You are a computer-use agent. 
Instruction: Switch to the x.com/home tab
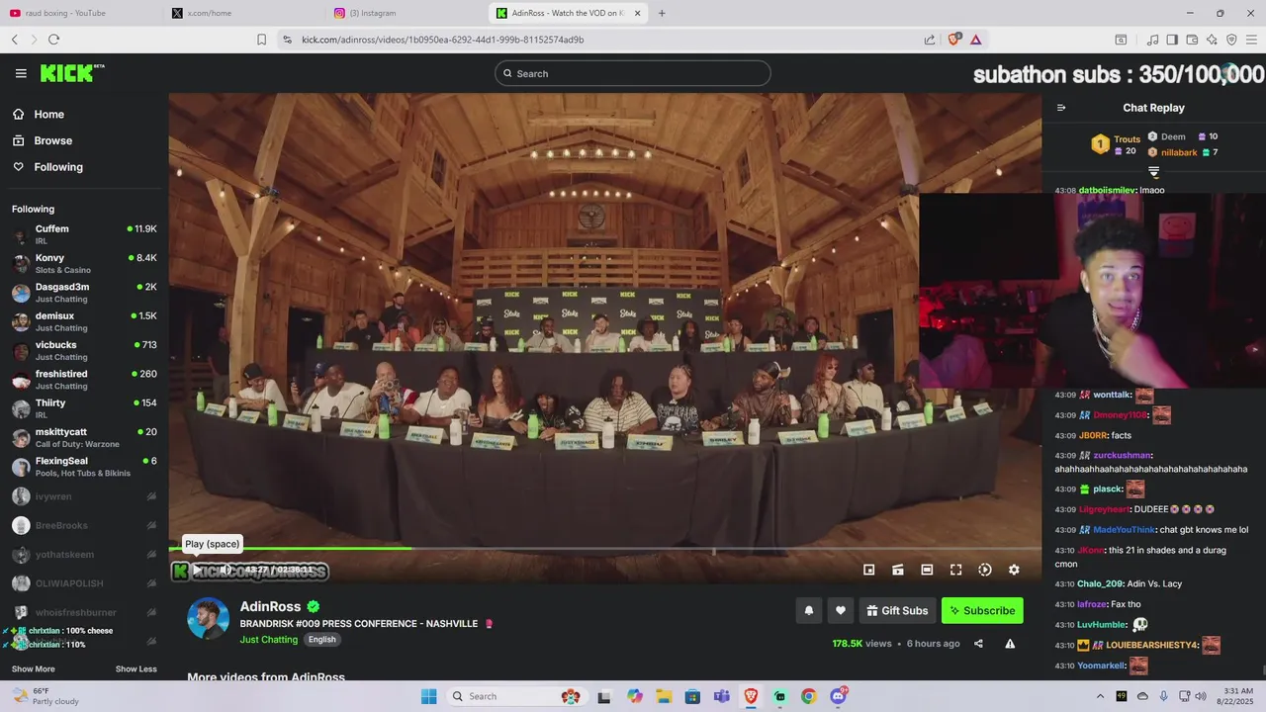point(242,13)
